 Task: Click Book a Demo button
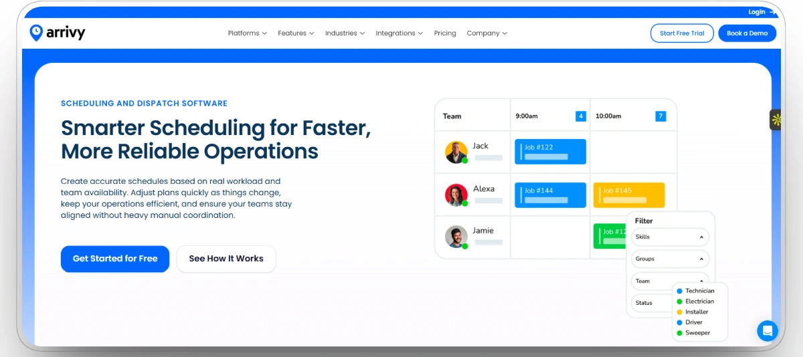pyautogui.click(x=747, y=33)
